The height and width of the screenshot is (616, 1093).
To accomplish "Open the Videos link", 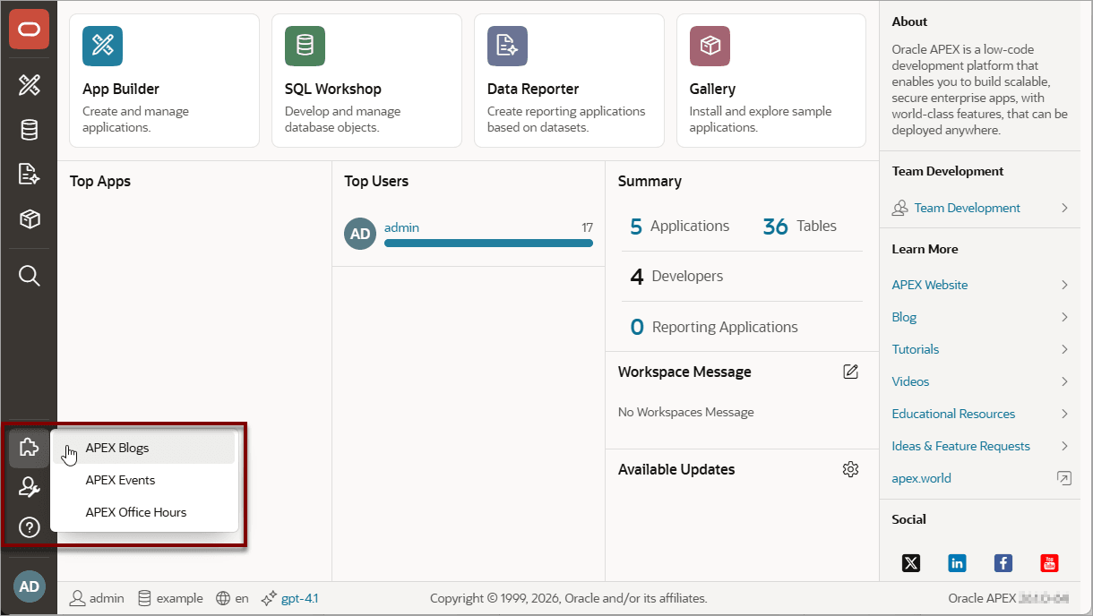I will (910, 381).
